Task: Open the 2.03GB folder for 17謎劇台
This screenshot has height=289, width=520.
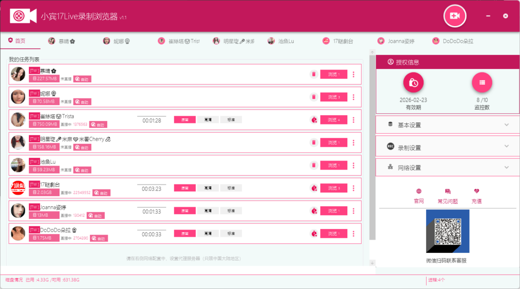Action: [x=44, y=192]
